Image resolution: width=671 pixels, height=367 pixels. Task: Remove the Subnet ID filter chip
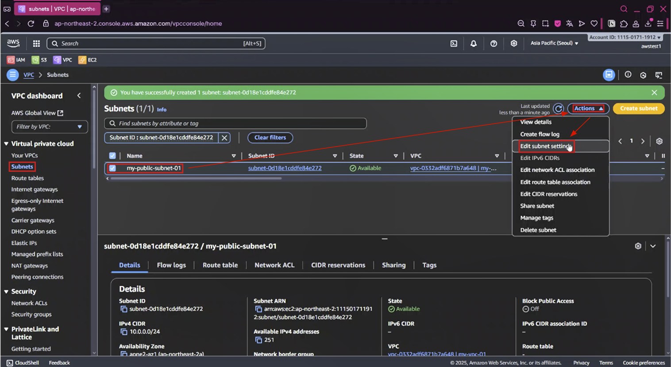(x=224, y=138)
